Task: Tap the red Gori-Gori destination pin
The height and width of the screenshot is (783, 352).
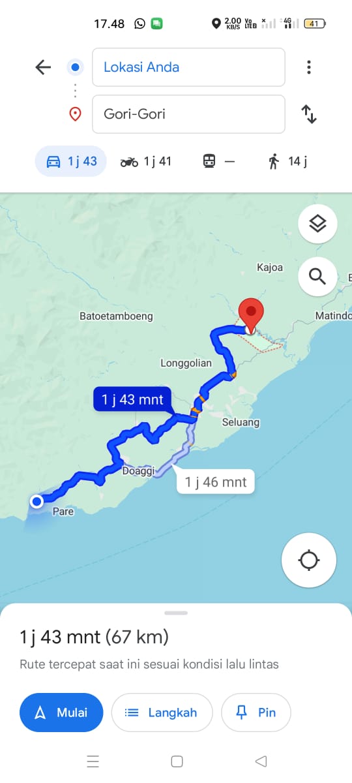Action: point(250,316)
